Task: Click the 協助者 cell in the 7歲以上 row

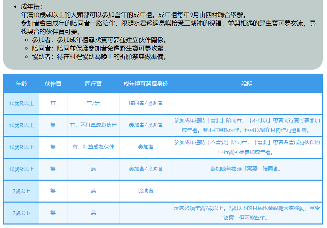Action: click(146, 191)
